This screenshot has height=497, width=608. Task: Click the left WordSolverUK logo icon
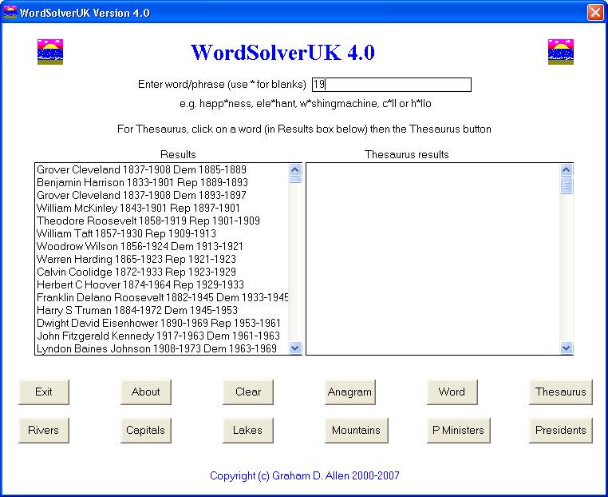50,52
